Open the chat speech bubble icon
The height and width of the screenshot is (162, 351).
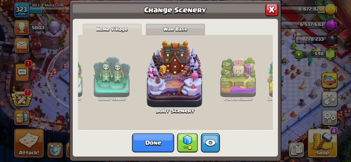[22, 72]
